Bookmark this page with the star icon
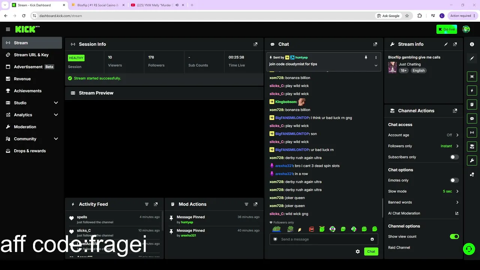Screen dimensions: 480x270 [407, 16]
